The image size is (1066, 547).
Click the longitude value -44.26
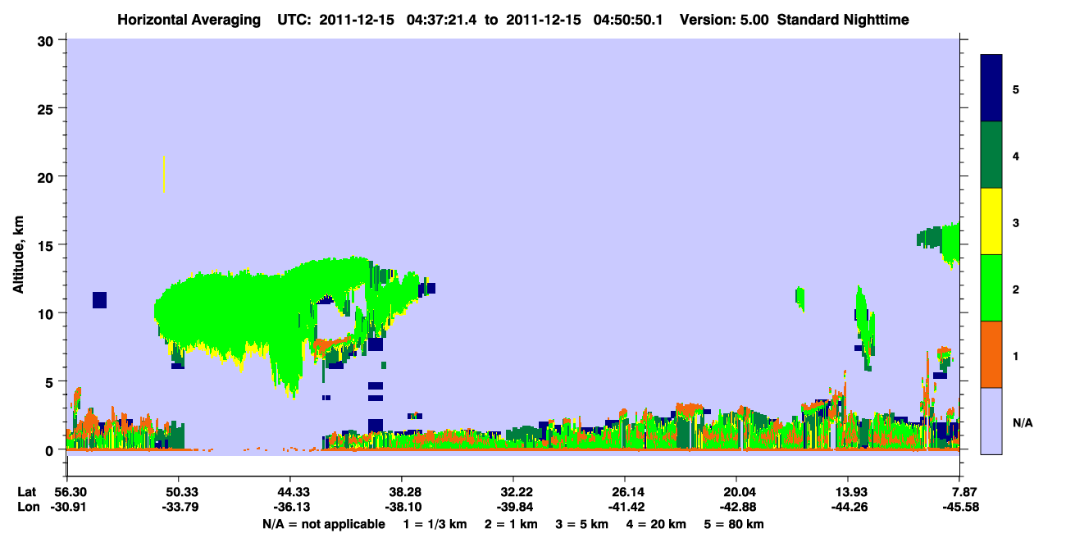[848, 507]
